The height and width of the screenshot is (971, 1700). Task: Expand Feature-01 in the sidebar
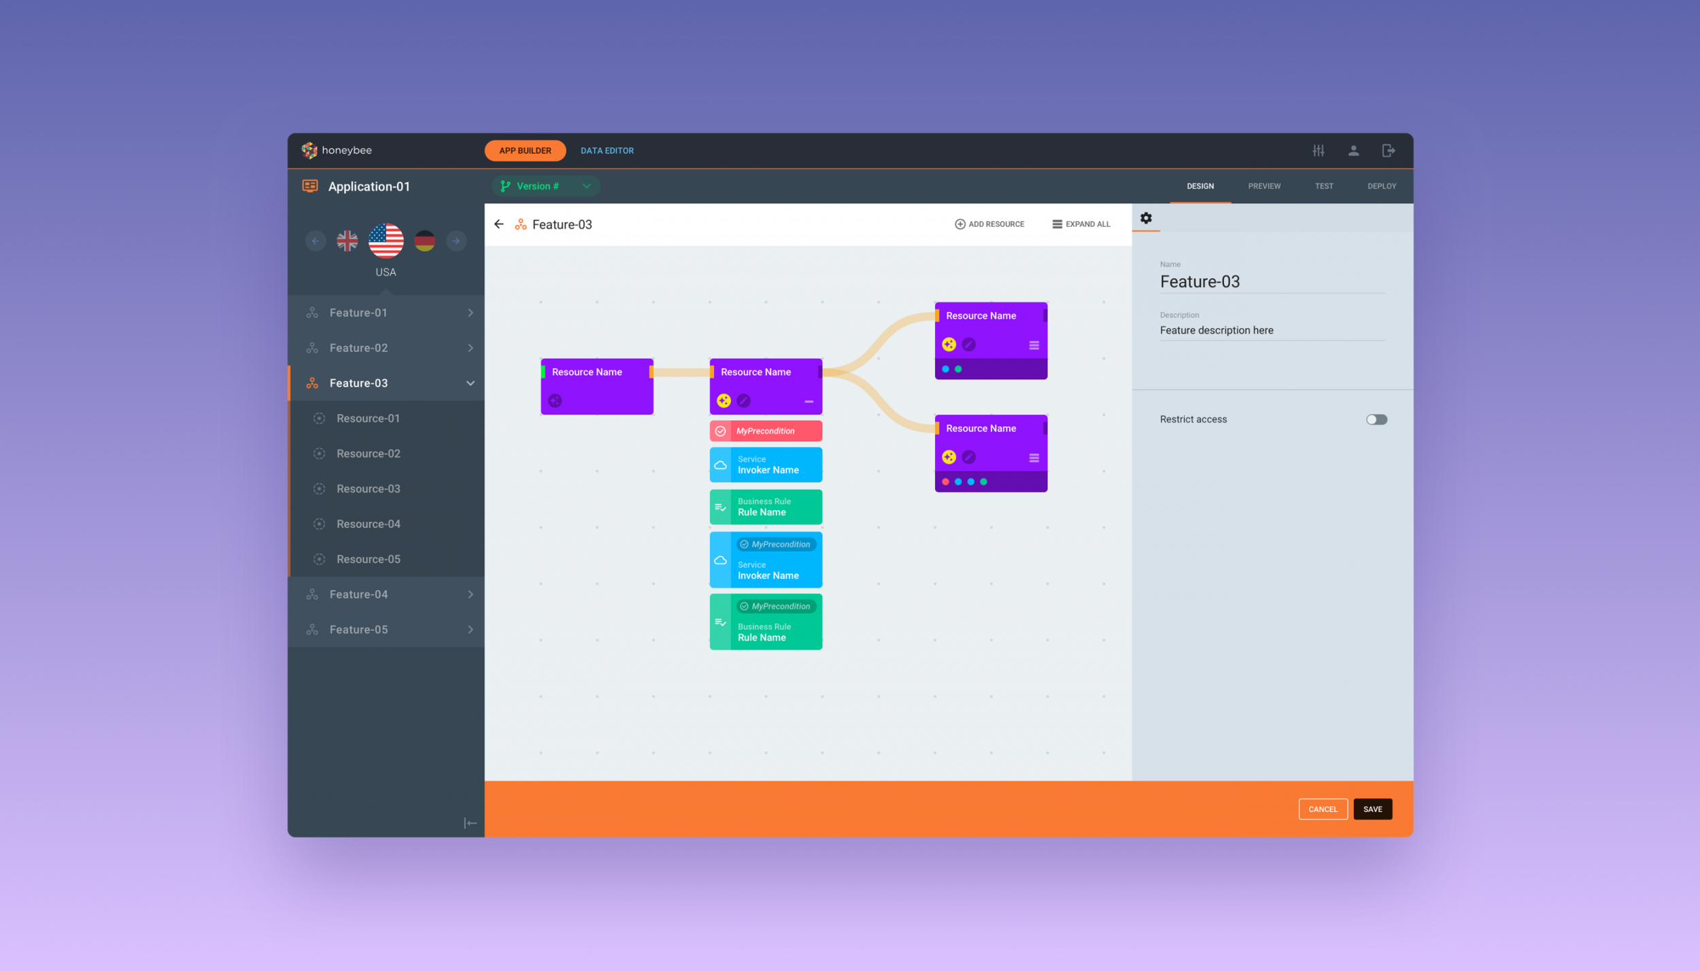pos(470,313)
